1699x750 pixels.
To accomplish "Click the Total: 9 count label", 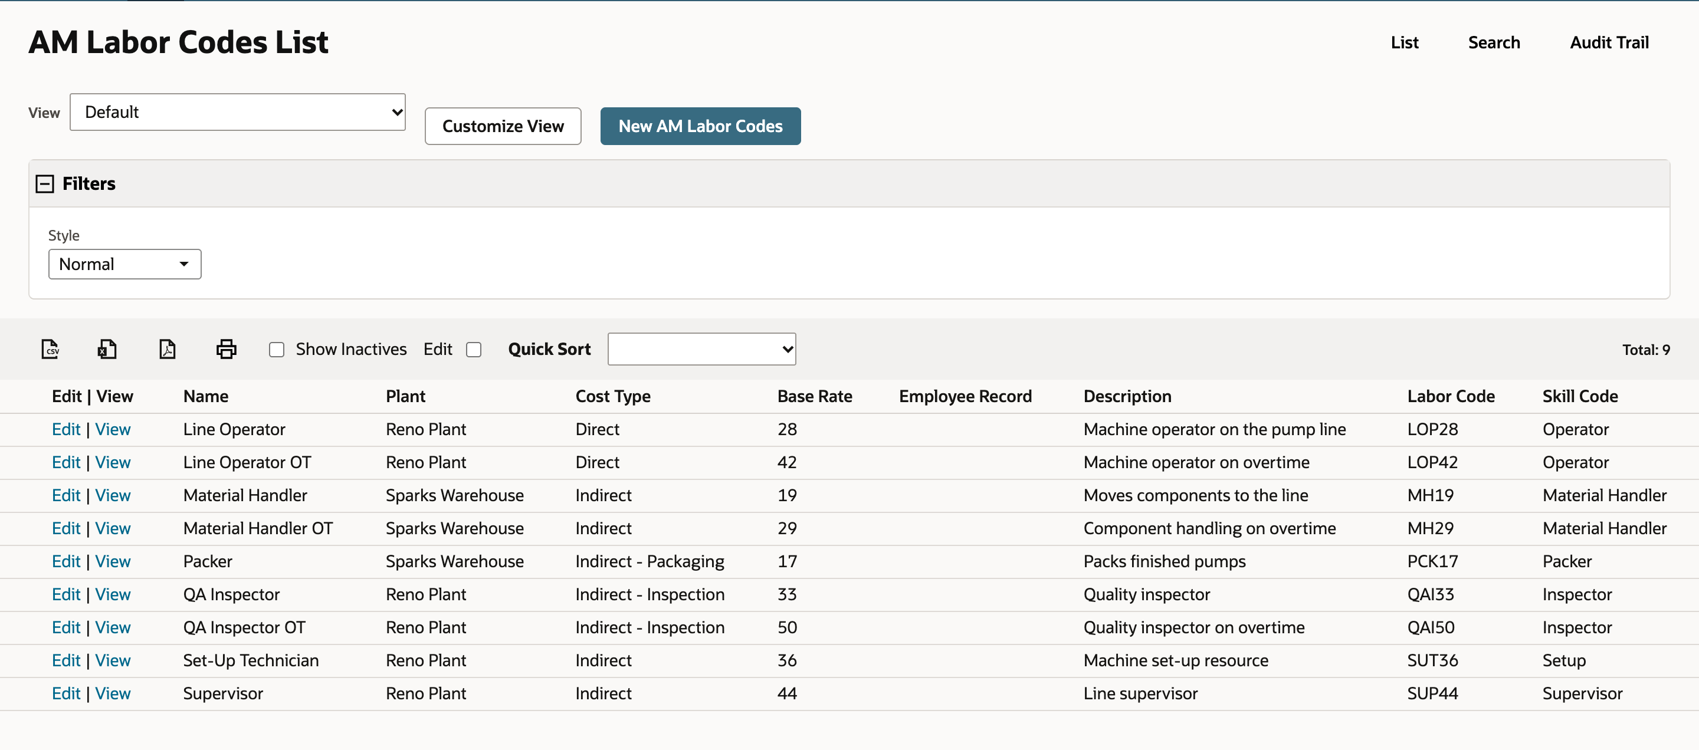I will click(x=1645, y=350).
